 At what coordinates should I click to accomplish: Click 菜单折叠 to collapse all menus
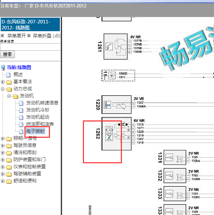[42, 36]
